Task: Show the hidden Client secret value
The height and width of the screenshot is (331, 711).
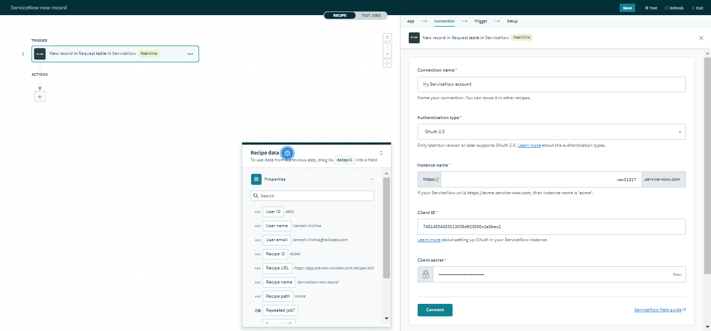Action: 677,274
